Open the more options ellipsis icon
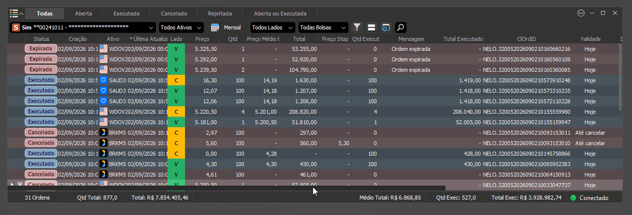Screen dimensions: 632x215 coord(581,13)
